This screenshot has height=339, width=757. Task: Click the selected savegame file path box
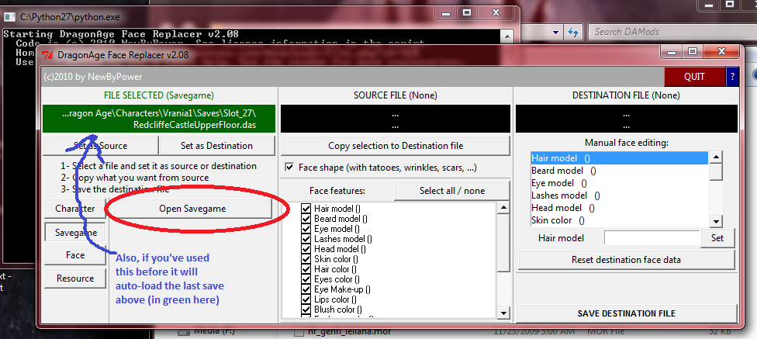[159, 119]
